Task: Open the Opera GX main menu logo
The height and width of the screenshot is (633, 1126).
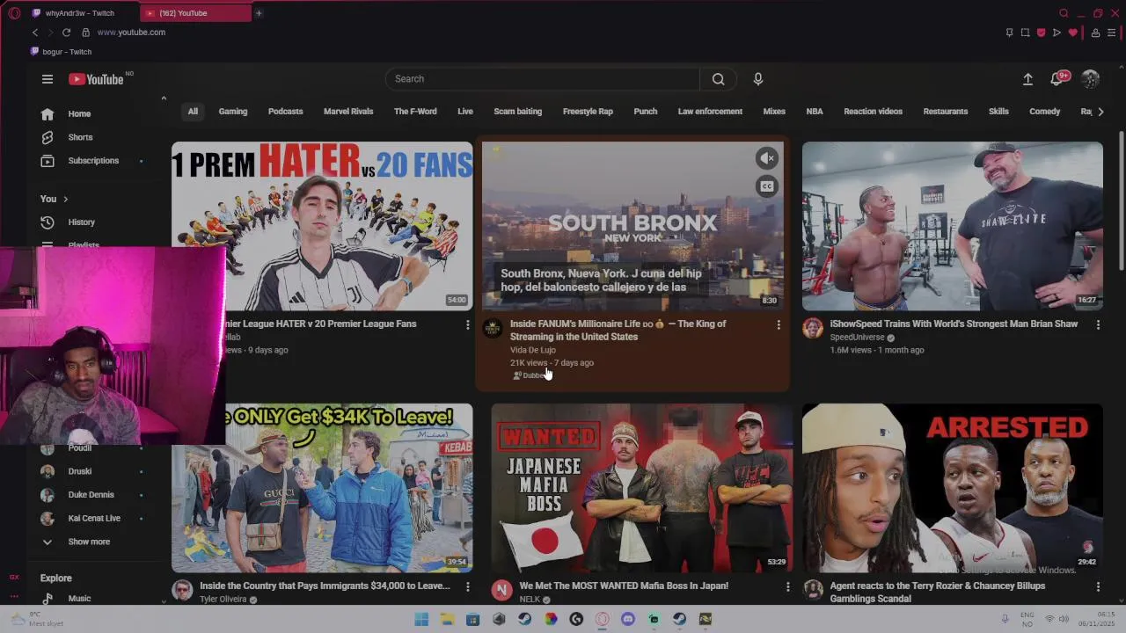Action: pos(14,13)
